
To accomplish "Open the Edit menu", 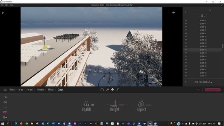I will (7, 5).
